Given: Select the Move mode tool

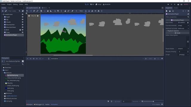Looking at the screenshot, I should [31, 11].
